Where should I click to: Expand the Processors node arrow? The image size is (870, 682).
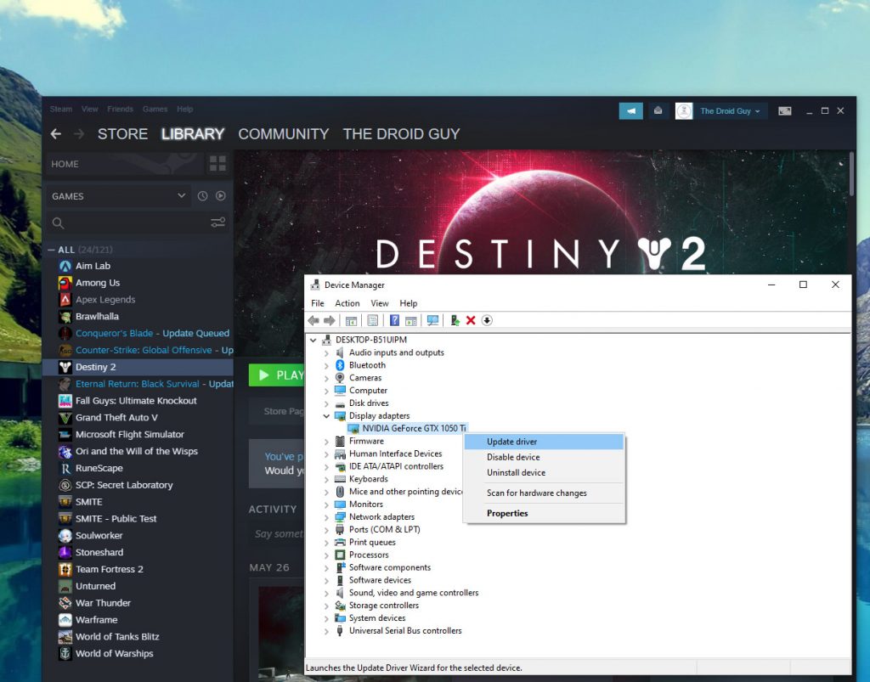(x=326, y=555)
